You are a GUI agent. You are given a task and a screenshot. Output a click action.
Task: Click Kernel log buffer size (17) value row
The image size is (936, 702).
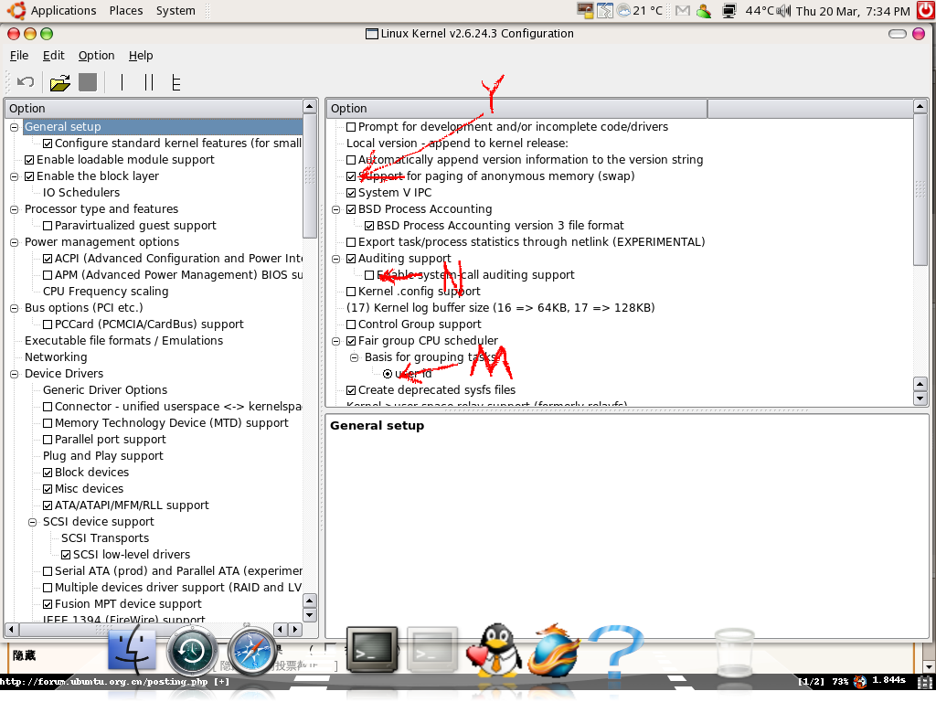[500, 308]
